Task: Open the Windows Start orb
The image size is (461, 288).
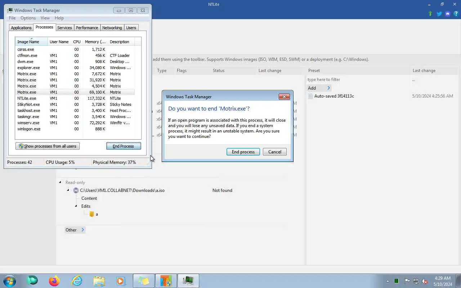Action: point(10,281)
